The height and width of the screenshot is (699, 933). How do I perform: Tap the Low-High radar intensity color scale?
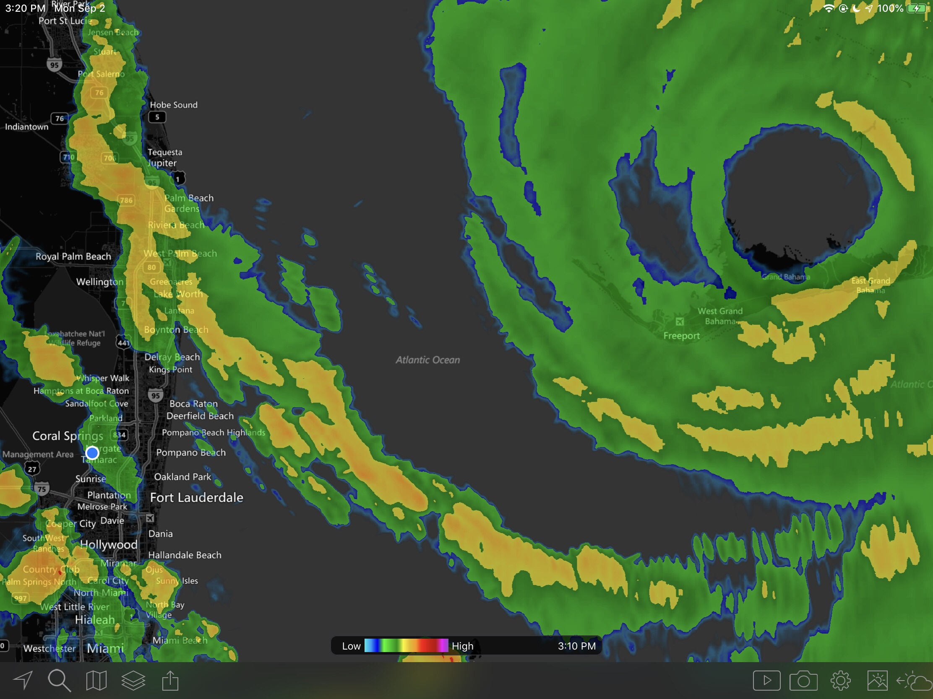(406, 645)
